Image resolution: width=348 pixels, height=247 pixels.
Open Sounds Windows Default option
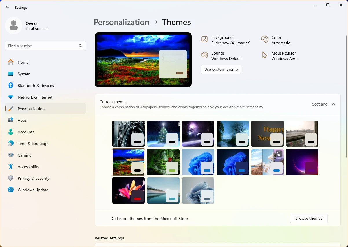tap(221, 56)
